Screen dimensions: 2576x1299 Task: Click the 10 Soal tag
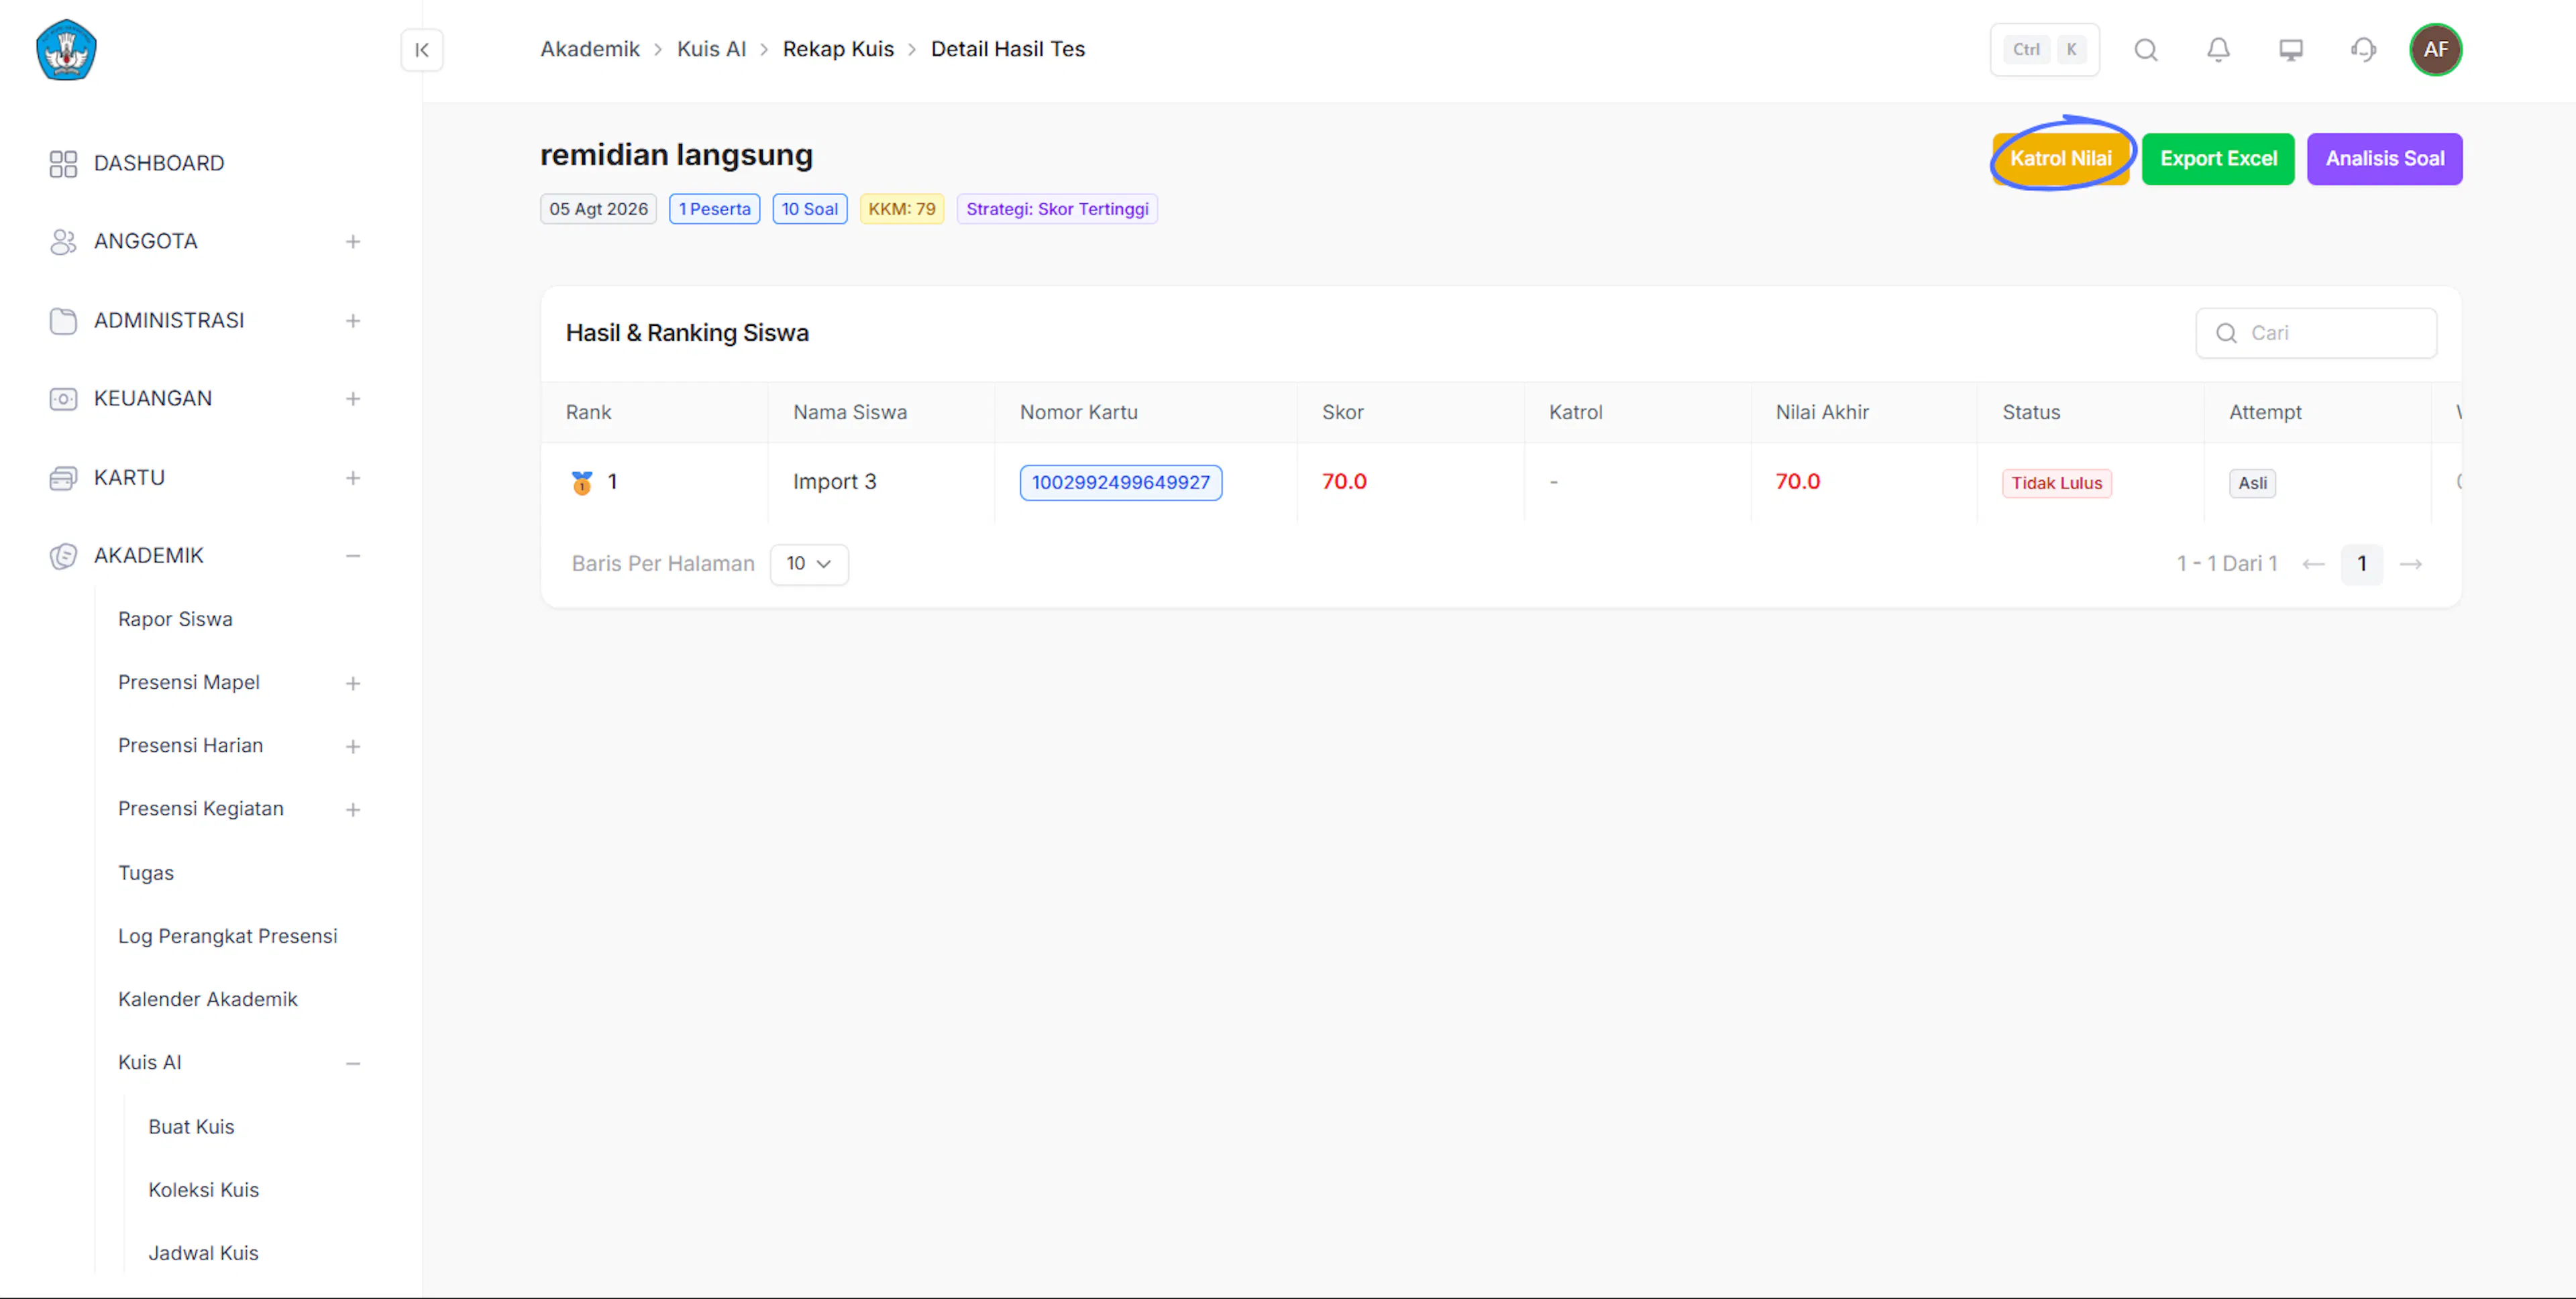(x=809, y=210)
